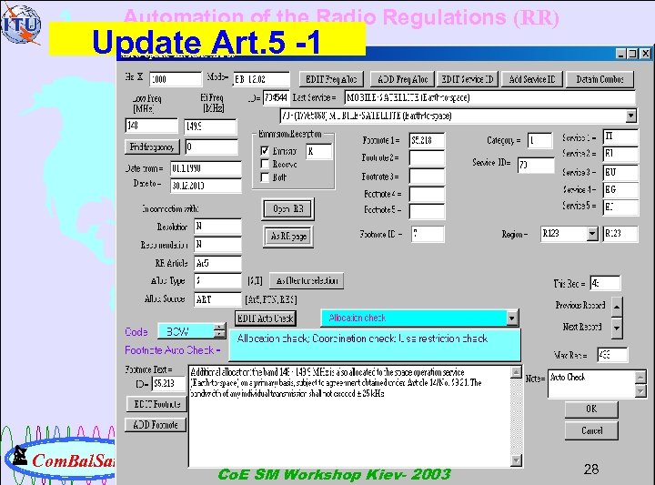Click the As RR page button
Image resolution: width=655 pixels, height=485 pixels.
click(x=288, y=237)
